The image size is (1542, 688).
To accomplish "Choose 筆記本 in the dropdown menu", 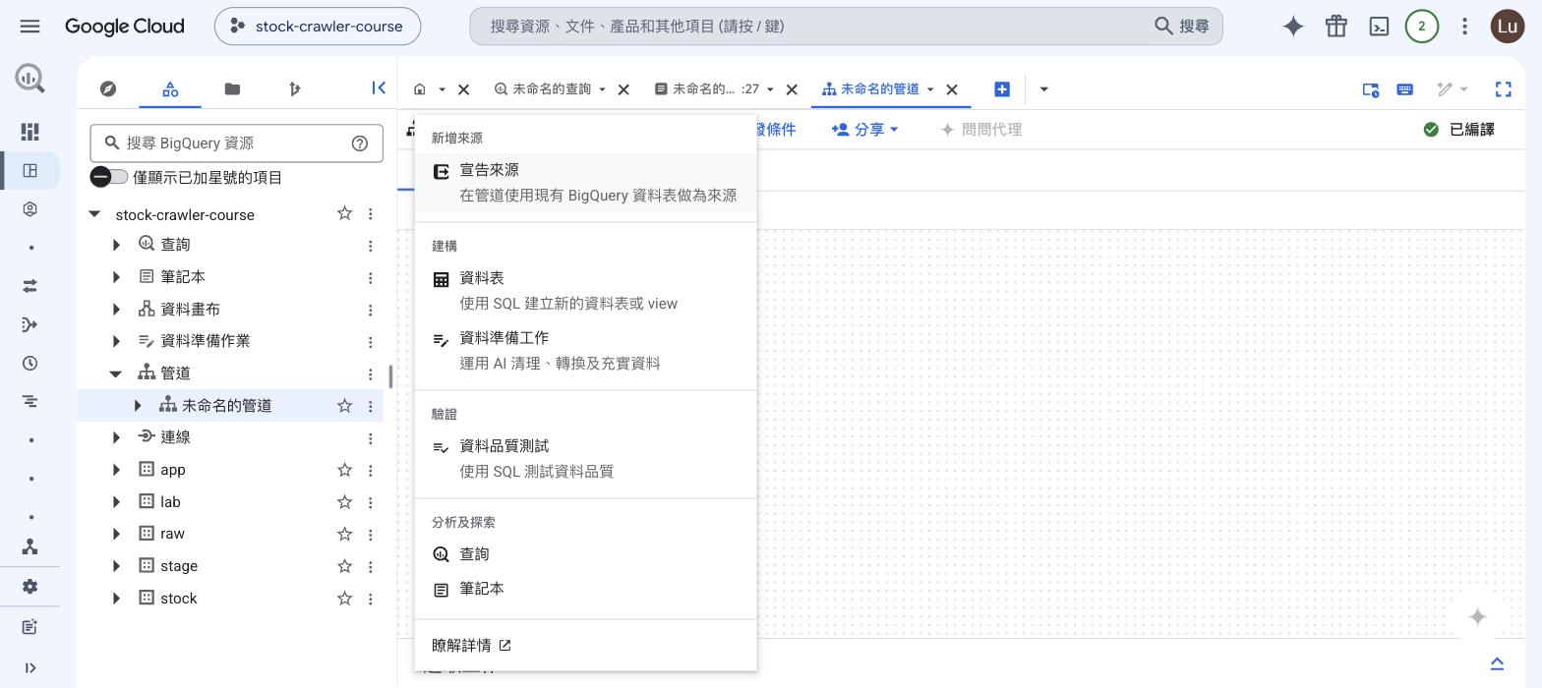I will [x=586, y=589].
